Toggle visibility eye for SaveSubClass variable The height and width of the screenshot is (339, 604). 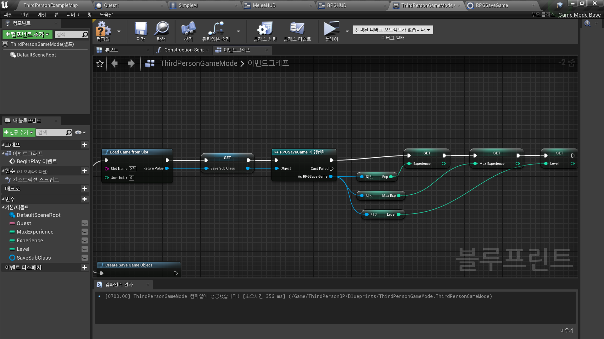(x=85, y=258)
